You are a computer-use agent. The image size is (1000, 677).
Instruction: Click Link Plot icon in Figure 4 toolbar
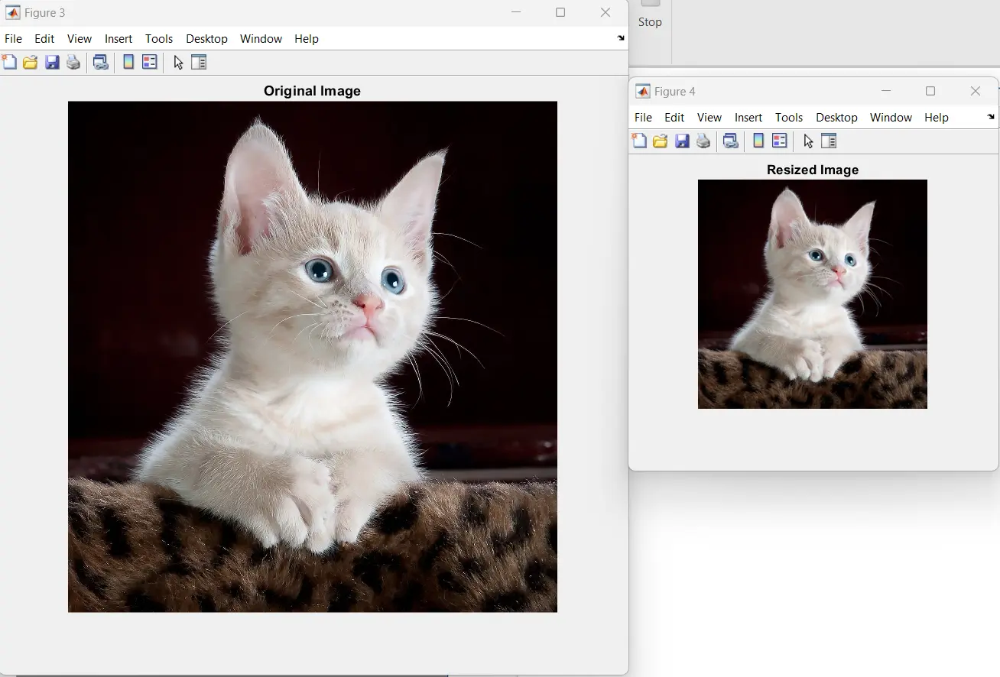(731, 141)
